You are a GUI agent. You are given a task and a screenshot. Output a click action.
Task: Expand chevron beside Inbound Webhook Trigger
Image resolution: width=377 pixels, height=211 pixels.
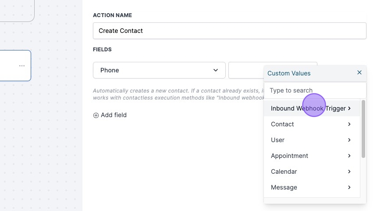point(349,108)
